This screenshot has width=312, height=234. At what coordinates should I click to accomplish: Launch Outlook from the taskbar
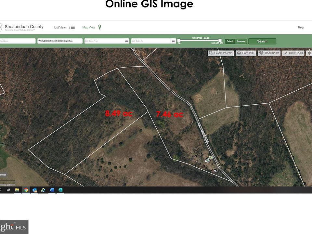click(34, 190)
